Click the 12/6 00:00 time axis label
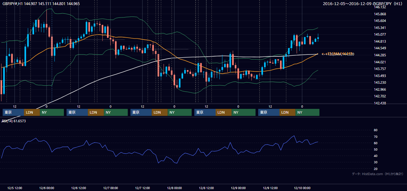407x191 pixels. tap(46, 188)
